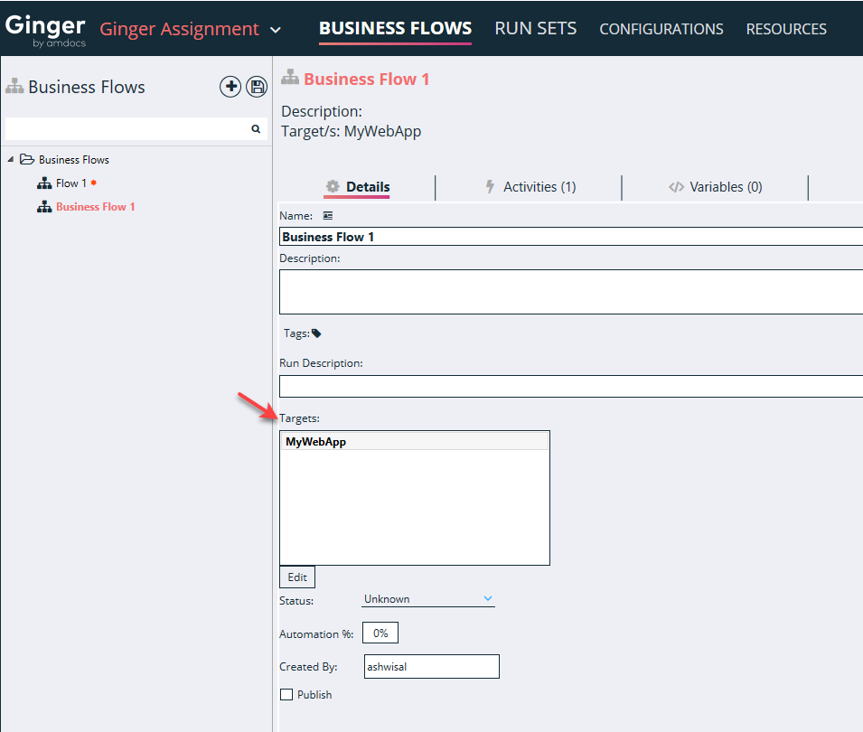The image size is (863, 732).
Task: Open the CONFIGURATIONS menu
Action: pos(661,28)
